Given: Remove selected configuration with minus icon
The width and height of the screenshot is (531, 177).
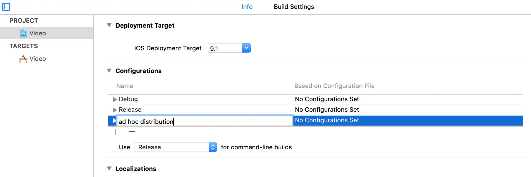Looking at the screenshot, I should (132, 132).
